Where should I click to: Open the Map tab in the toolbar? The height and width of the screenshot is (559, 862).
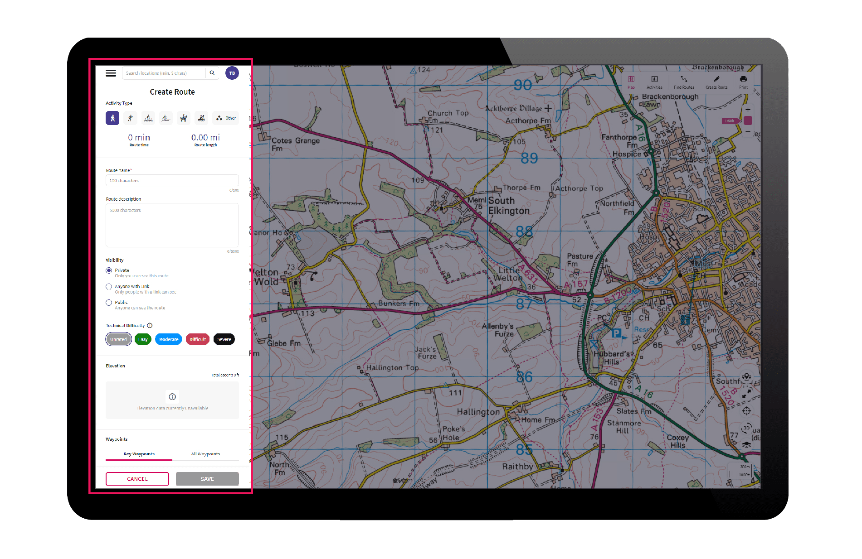(x=631, y=82)
